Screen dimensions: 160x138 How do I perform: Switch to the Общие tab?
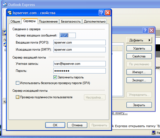click(x=15, y=22)
